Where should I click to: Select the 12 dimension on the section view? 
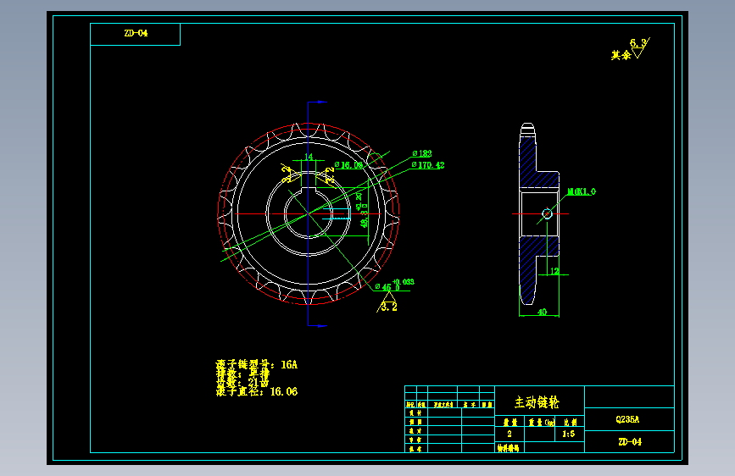click(554, 271)
